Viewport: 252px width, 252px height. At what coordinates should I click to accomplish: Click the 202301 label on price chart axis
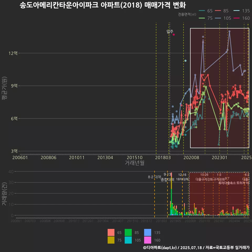[x=219, y=157]
